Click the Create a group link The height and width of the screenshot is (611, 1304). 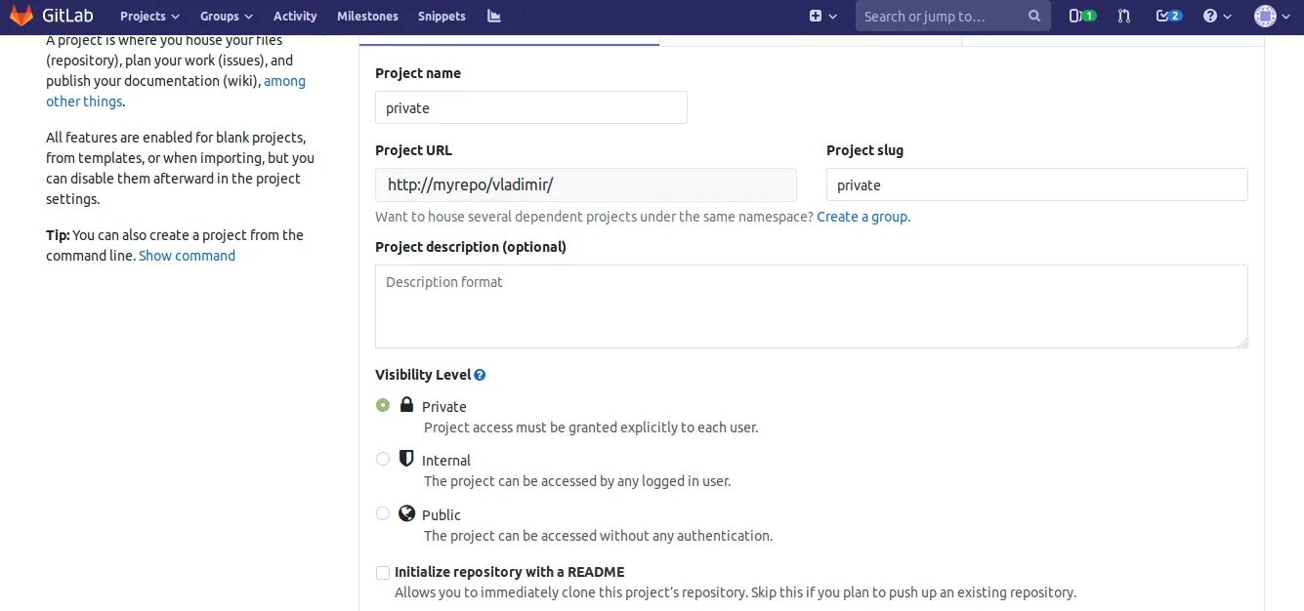(x=862, y=217)
